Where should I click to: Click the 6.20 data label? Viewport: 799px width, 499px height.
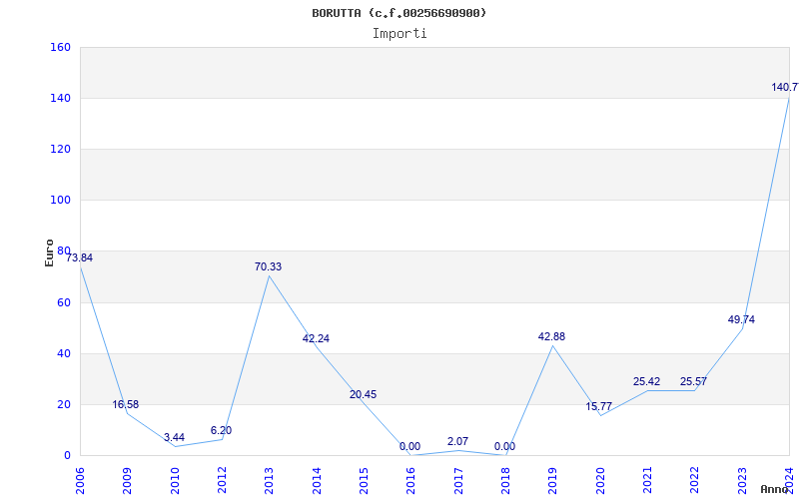(x=221, y=430)
